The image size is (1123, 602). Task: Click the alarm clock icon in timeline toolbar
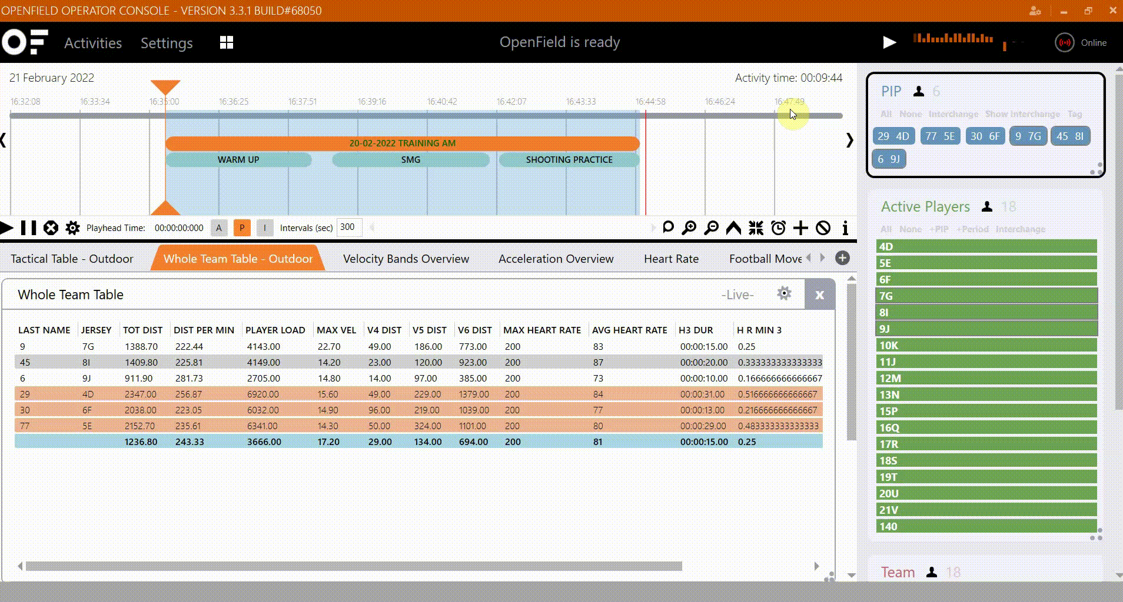[x=778, y=228]
